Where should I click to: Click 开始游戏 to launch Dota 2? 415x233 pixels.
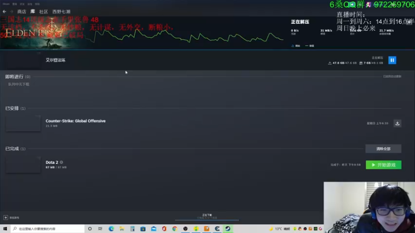coord(383,165)
